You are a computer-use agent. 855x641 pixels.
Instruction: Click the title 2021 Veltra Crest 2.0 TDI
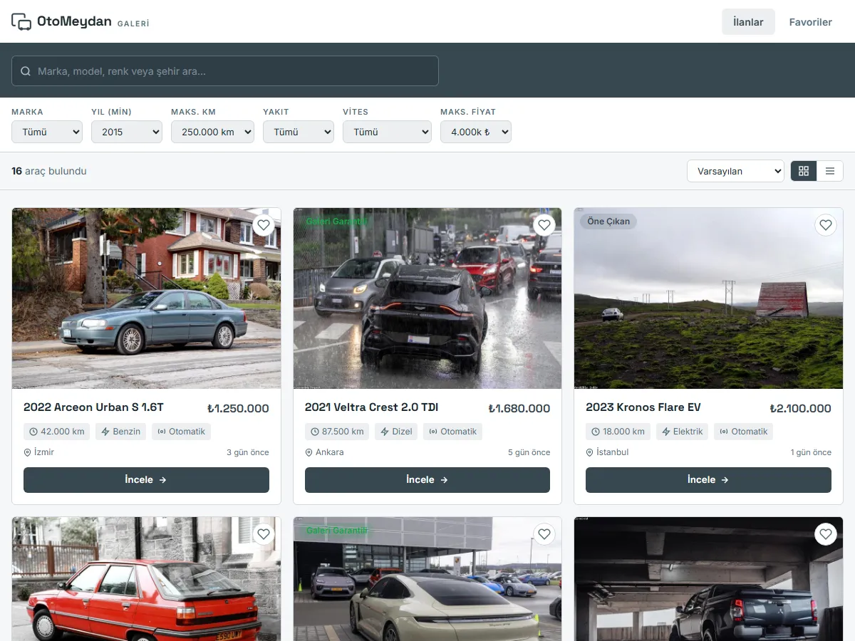click(x=371, y=407)
